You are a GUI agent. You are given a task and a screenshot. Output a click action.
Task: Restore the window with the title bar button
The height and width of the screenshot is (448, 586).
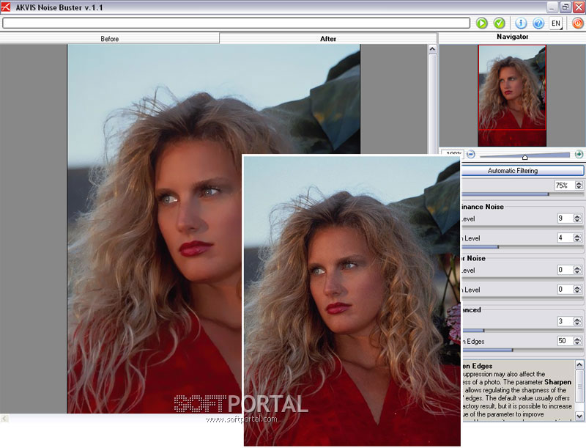pyautogui.click(x=565, y=7)
